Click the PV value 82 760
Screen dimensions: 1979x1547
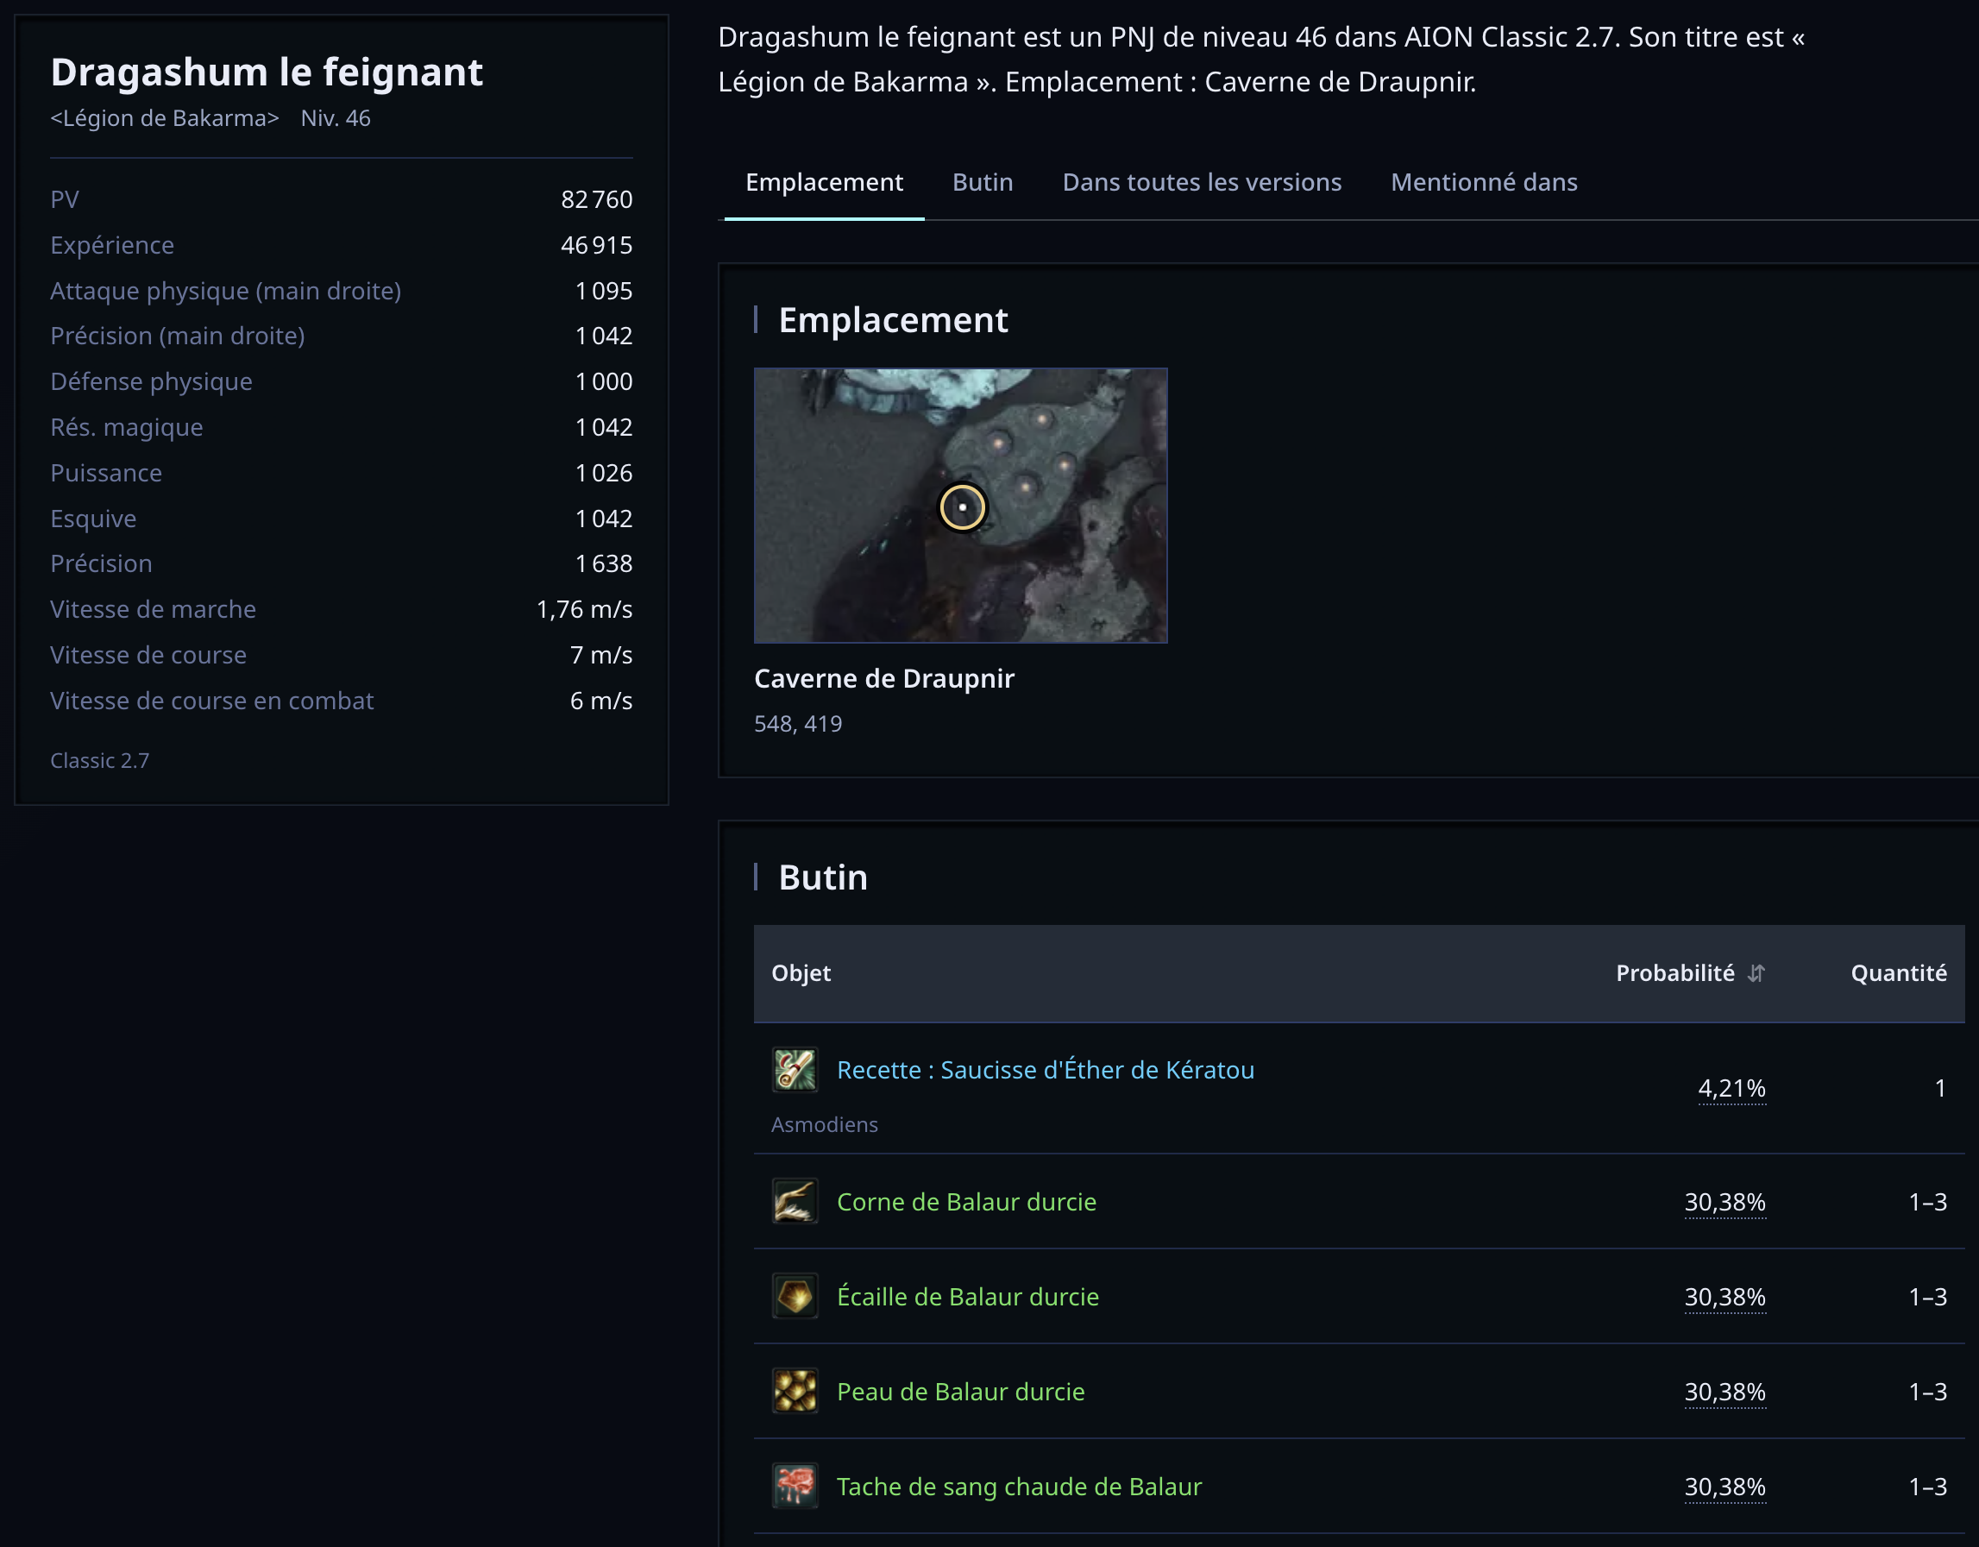[x=597, y=199]
